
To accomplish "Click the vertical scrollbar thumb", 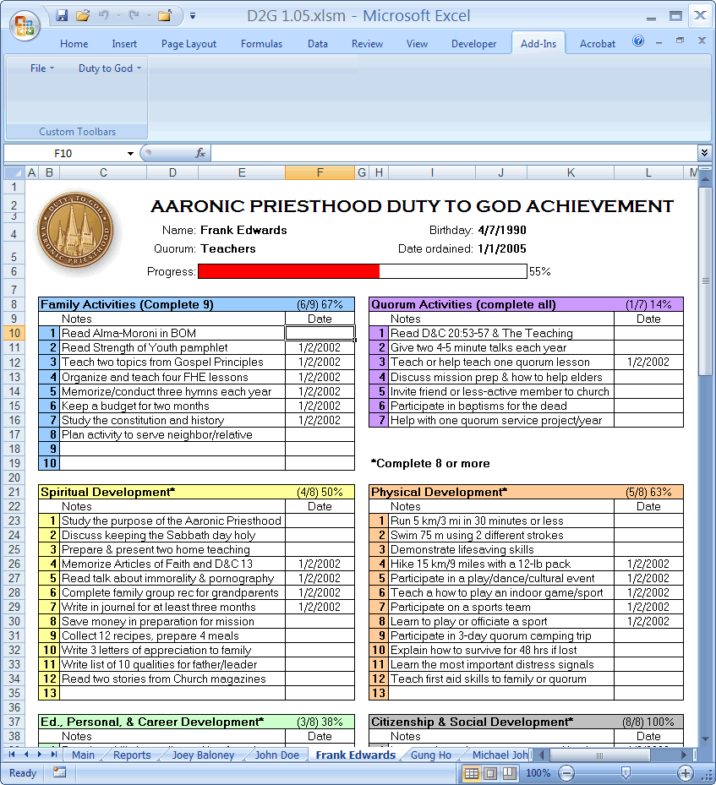I will [x=706, y=282].
